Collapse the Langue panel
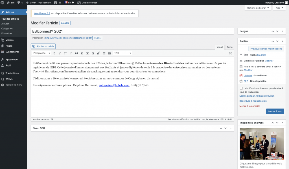The width and height of the screenshot is (289, 169). tap(283, 31)
